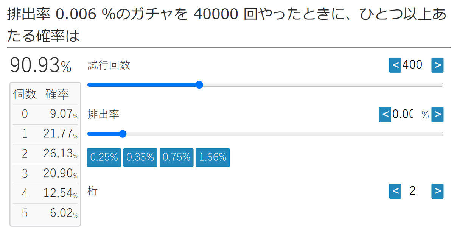Choose the 0.75% preset rate
Image resolution: width=454 pixels, height=229 pixels.
177,157
